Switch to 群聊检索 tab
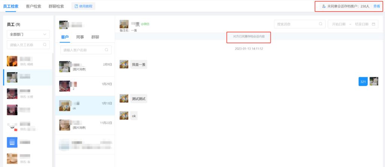The image size is (385, 167). 56,6
